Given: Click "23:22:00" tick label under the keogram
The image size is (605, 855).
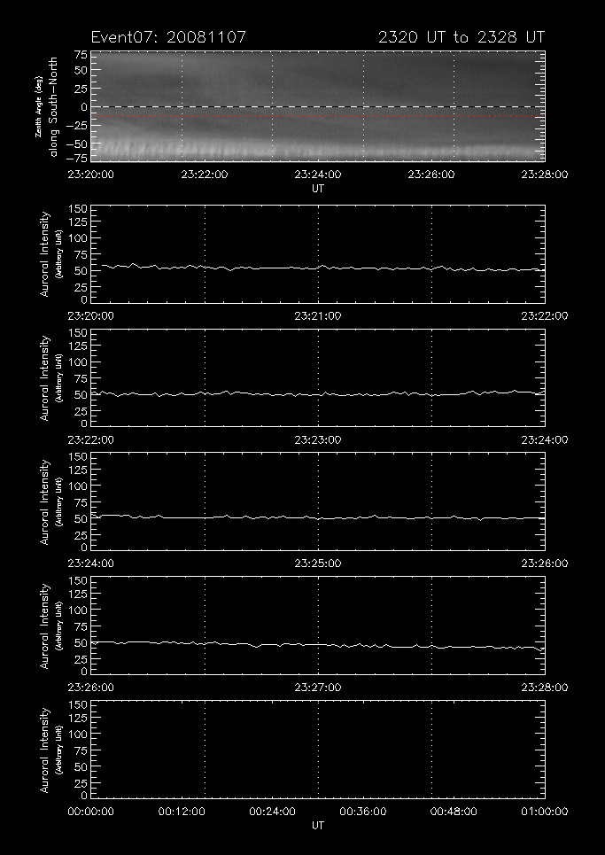Looking at the screenshot, I should point(205,175).
